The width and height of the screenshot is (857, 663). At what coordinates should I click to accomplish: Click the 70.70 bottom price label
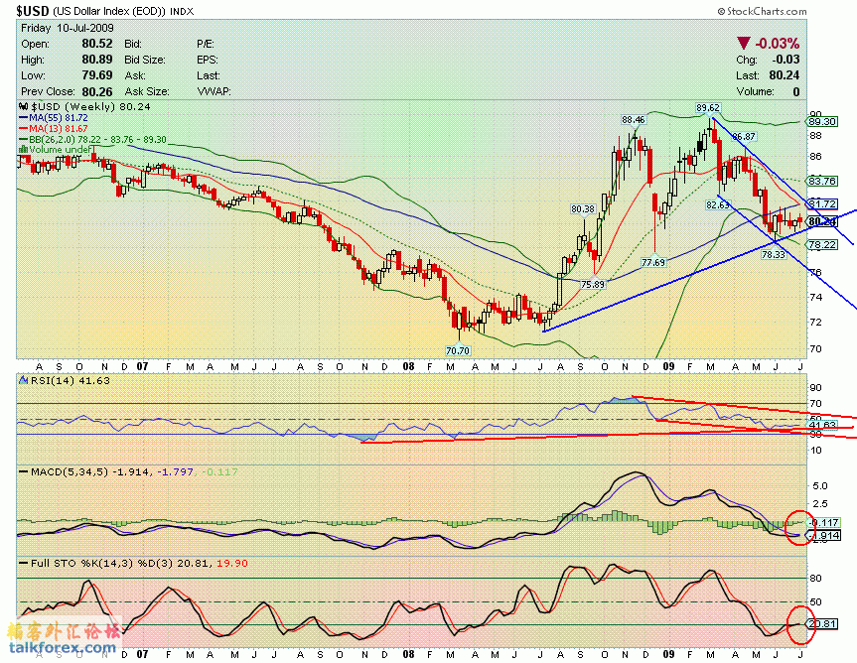pyautogui.click(x=458, y=350)
